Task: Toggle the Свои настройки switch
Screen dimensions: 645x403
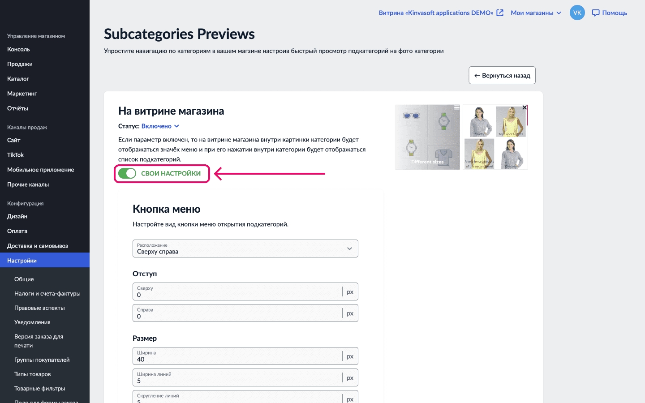Action: click(127, 173)
